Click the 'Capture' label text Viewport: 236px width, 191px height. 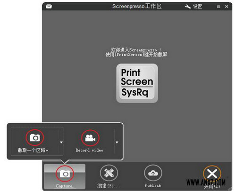click(x=64, y=186)
